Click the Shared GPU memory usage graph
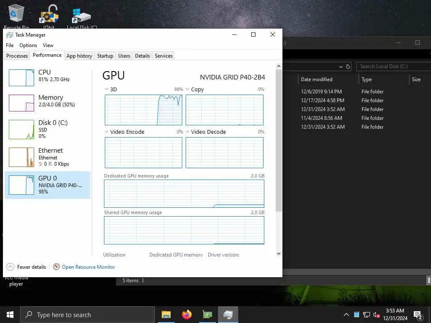This screenshot has width=431, height=323. (x=184, y=230)
